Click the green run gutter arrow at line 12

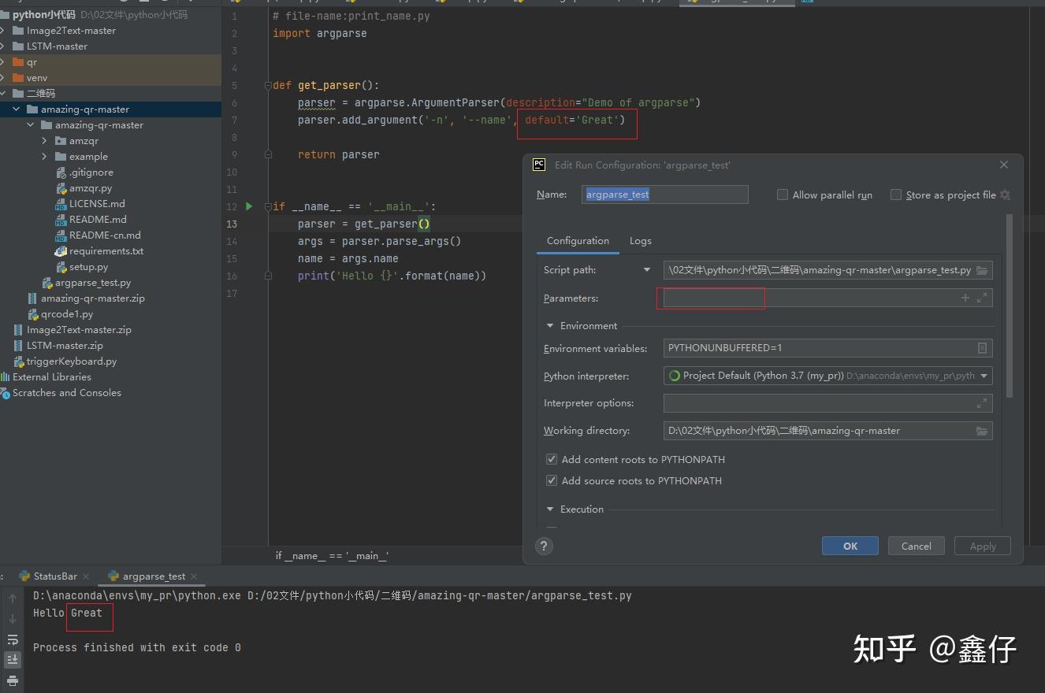tap(249, 206)
